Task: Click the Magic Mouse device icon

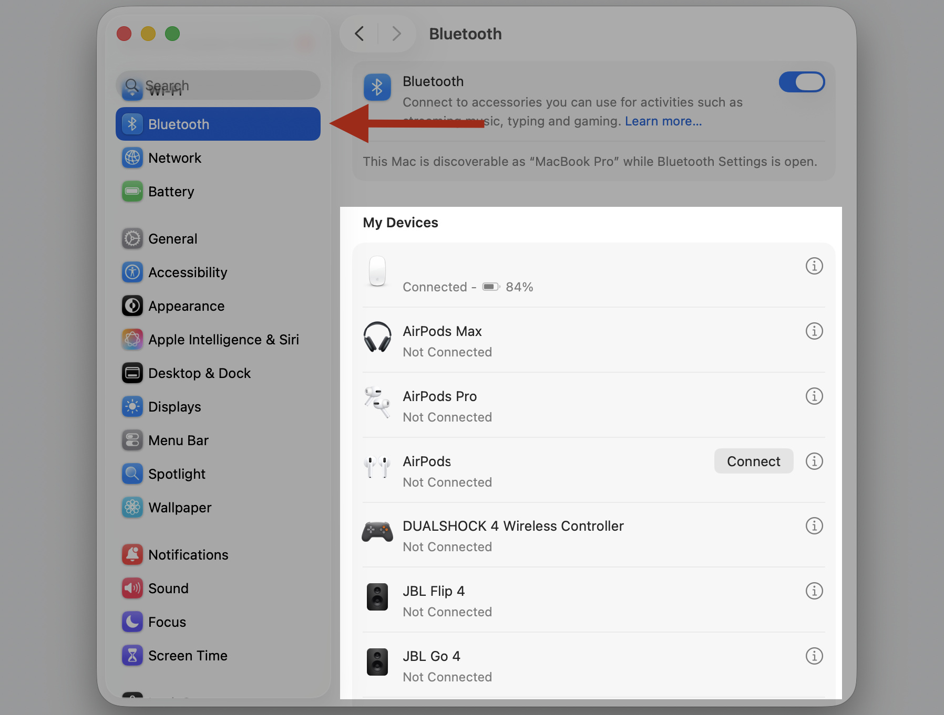Action: [x=377, y=271]
